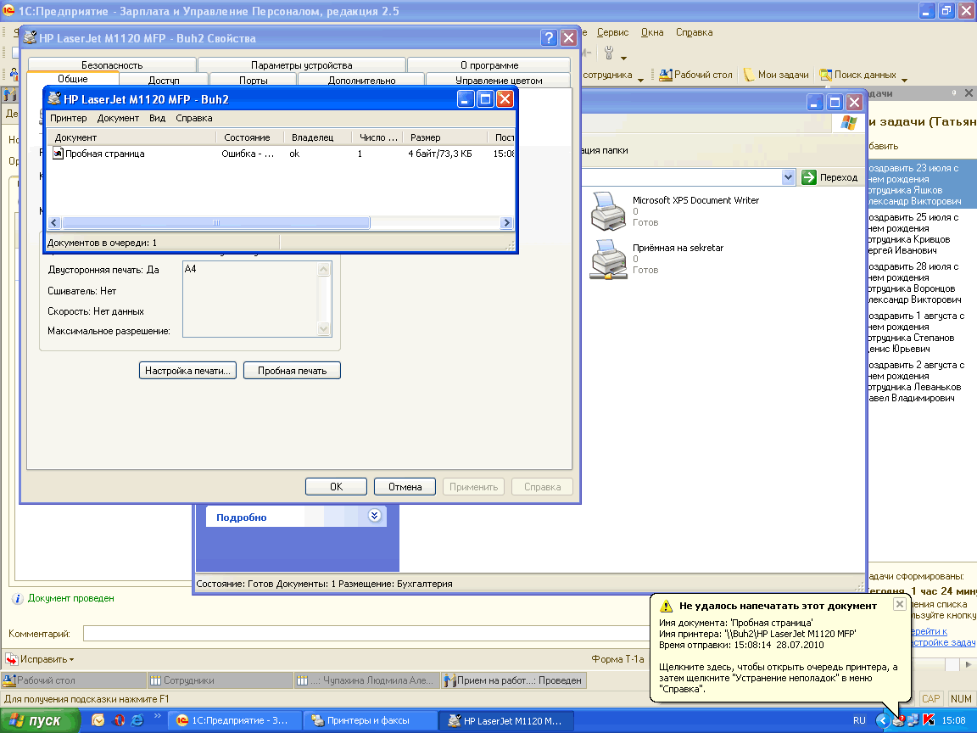Image resolution: width=977 pixels, height=733 pixels.
Task: Expand the Подробно section
Action: pyautogui.click(x=375, y=516)
